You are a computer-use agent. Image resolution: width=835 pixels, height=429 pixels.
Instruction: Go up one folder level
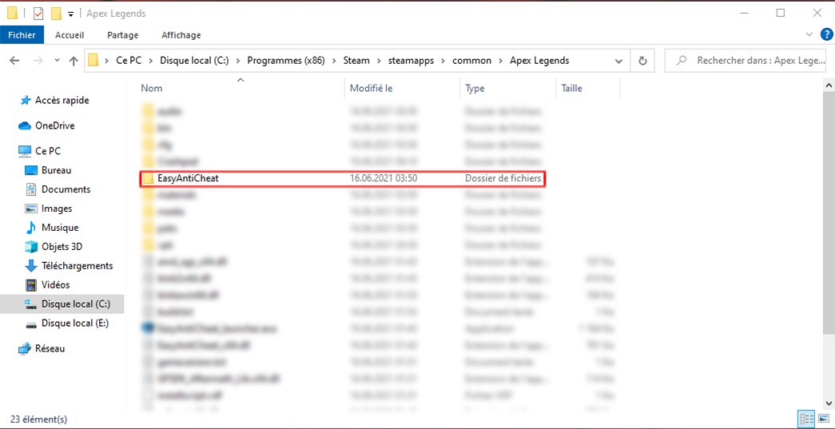[x=74, y=61]
